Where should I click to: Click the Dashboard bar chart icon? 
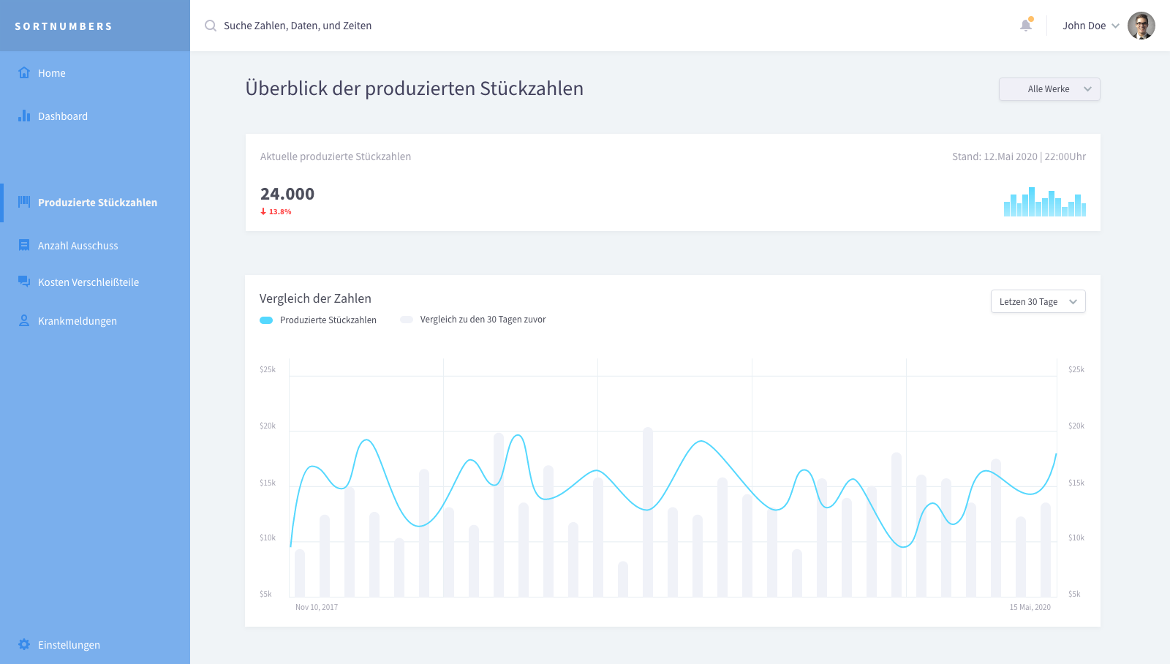[x=24, y=116]
